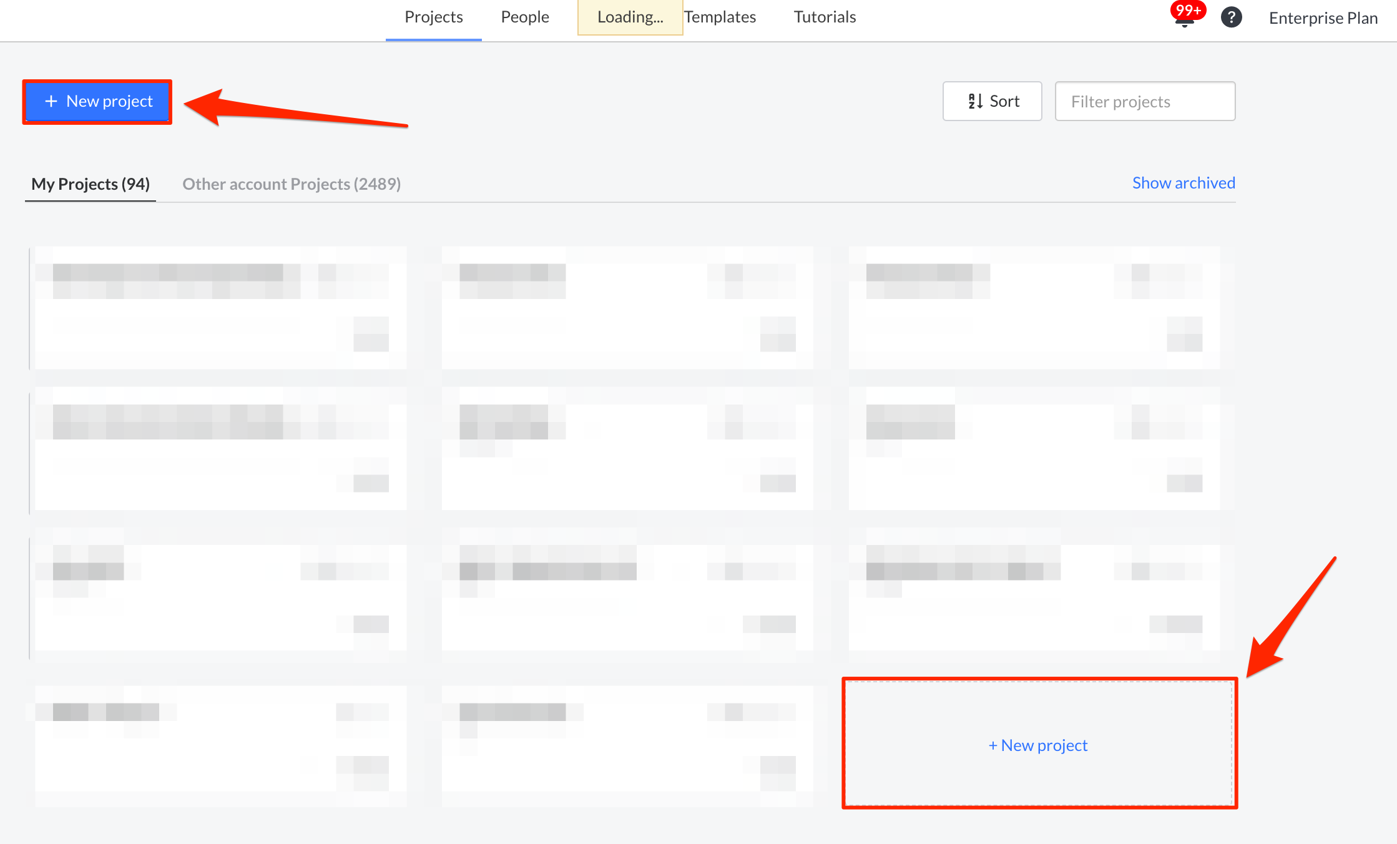The image size is (1397, 844).
Task: Open the Sort options
Action: (992, 101)
